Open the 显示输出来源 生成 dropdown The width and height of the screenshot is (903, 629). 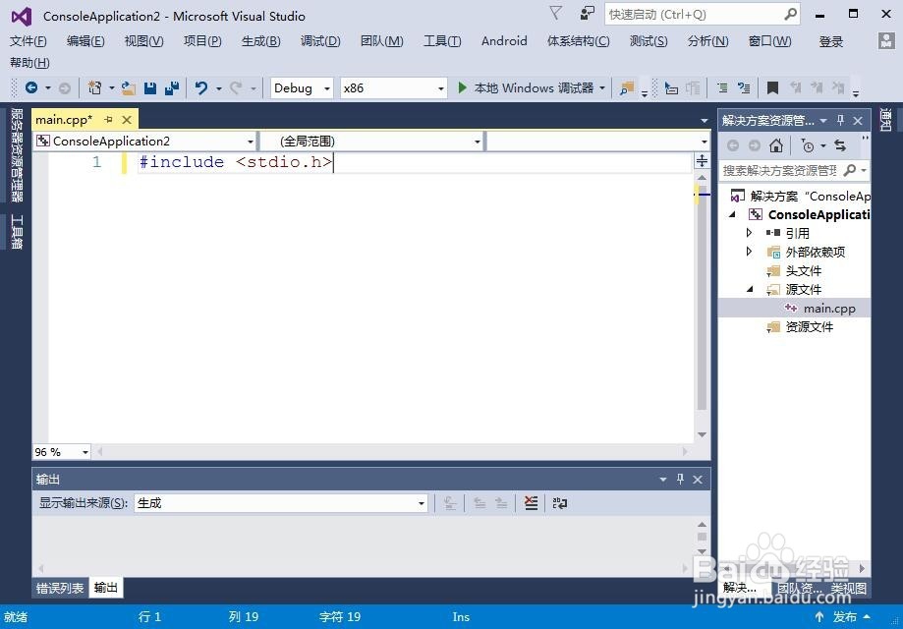tap(421, 503)
